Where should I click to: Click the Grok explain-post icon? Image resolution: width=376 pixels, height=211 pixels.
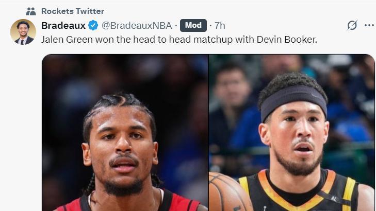(x=352, y=25)
